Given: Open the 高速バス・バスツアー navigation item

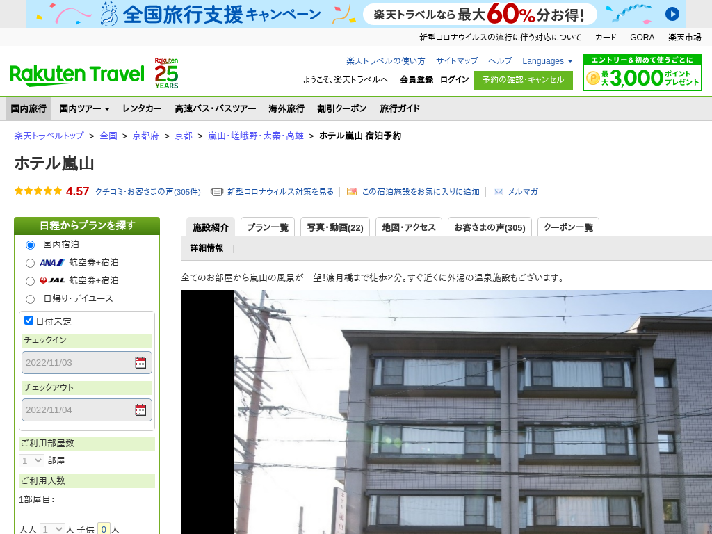Looking at the screenshot, I should click(x=216, y=108).
